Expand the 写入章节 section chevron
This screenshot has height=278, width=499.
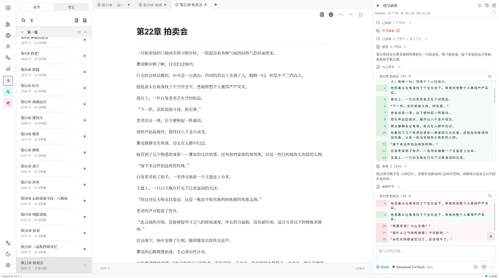(399, 67)
